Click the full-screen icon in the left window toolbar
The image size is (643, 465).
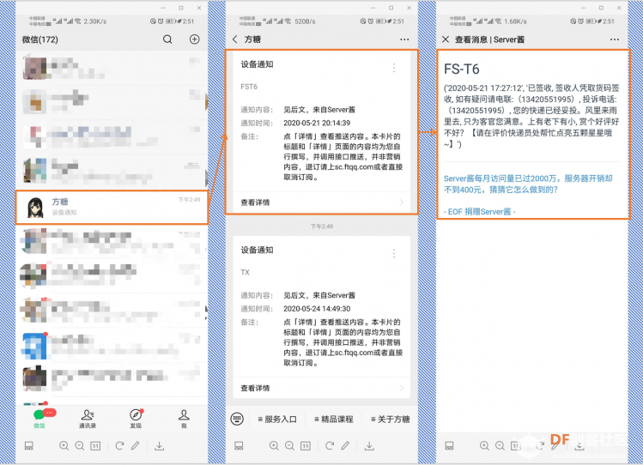tap(28, 446)
